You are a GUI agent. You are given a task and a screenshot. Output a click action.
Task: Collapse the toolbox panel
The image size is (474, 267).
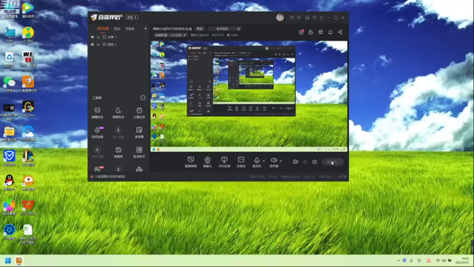click(x=143, y=98)
